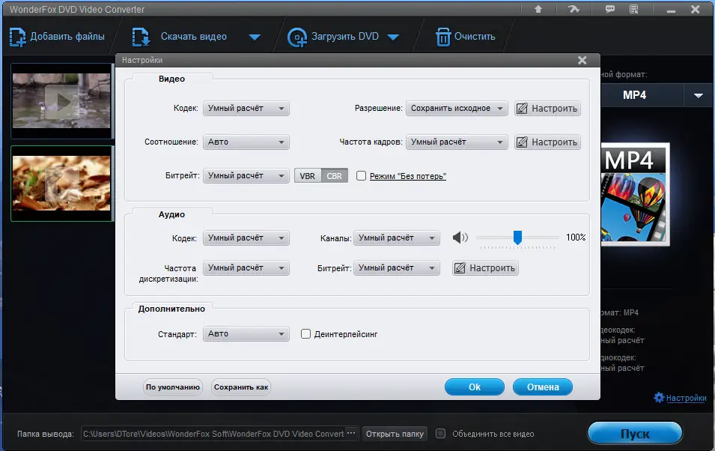This screenshot has width=715, height=451.
Task: Select the autumn leaves video thumbnail
Action: tap(61, 184)
